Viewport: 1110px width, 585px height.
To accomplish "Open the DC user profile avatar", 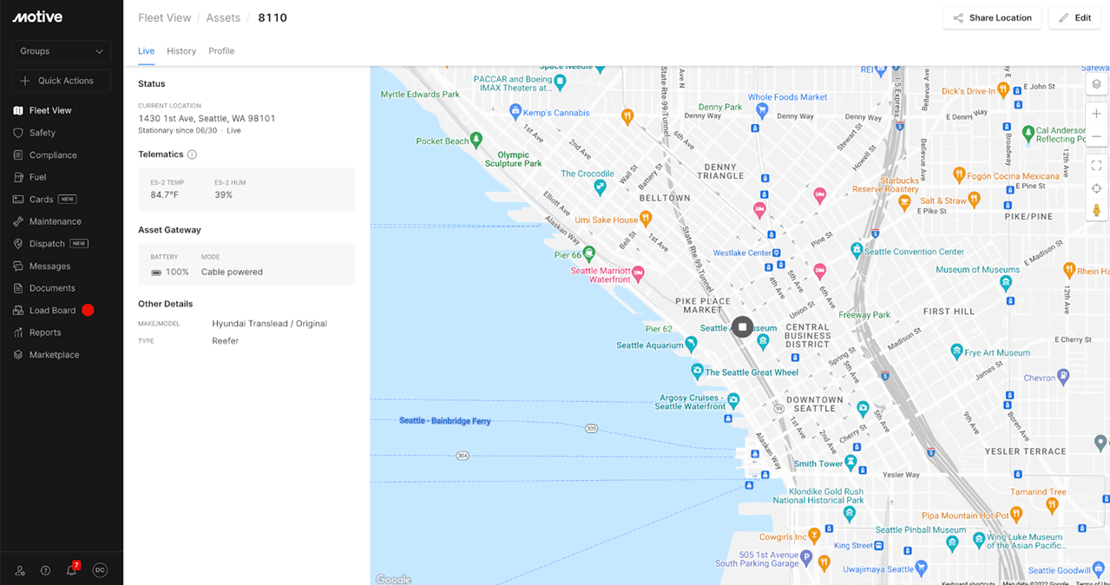I will [x=100, y=570].
